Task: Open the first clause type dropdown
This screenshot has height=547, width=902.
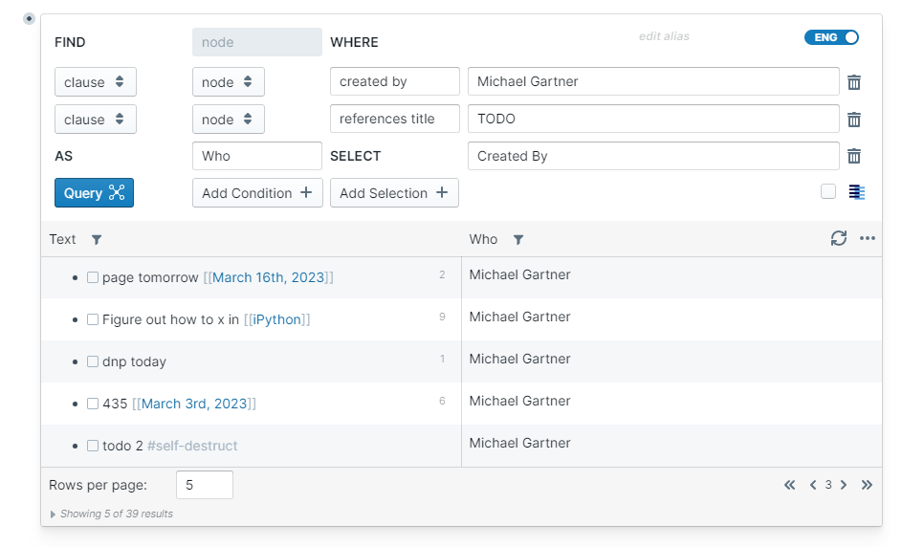Action: coord(95,82)
